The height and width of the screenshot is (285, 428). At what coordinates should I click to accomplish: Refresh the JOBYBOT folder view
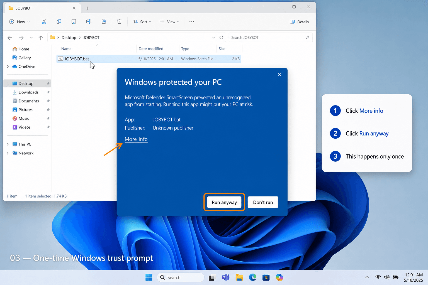tap(221, 37)
